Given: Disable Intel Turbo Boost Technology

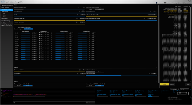Looking at the screenshot, I should tap(90, 9).
